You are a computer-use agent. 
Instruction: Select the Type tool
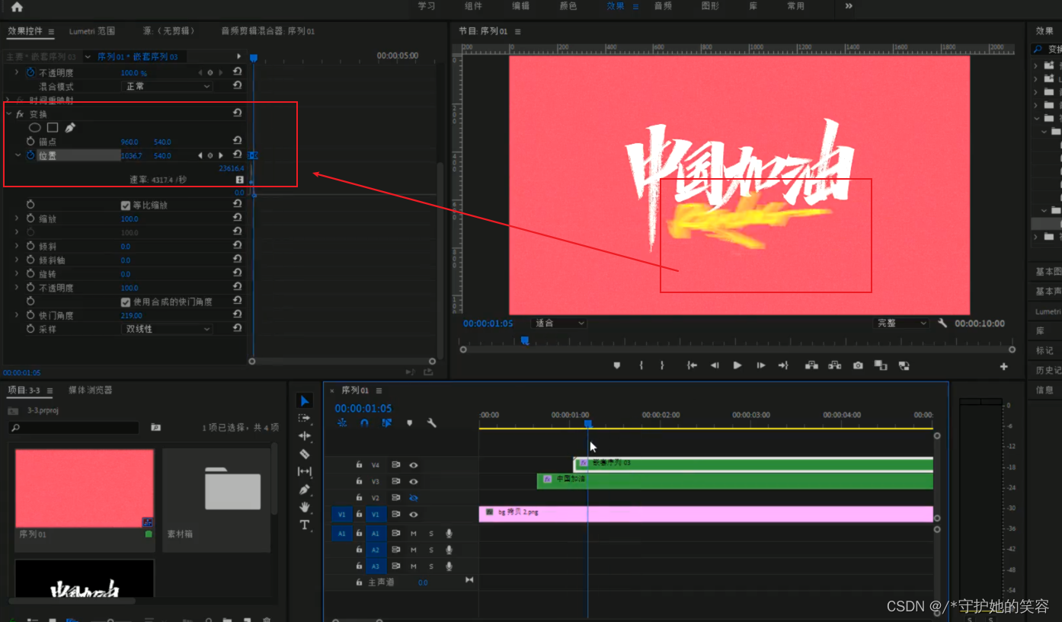click(305, 525)
